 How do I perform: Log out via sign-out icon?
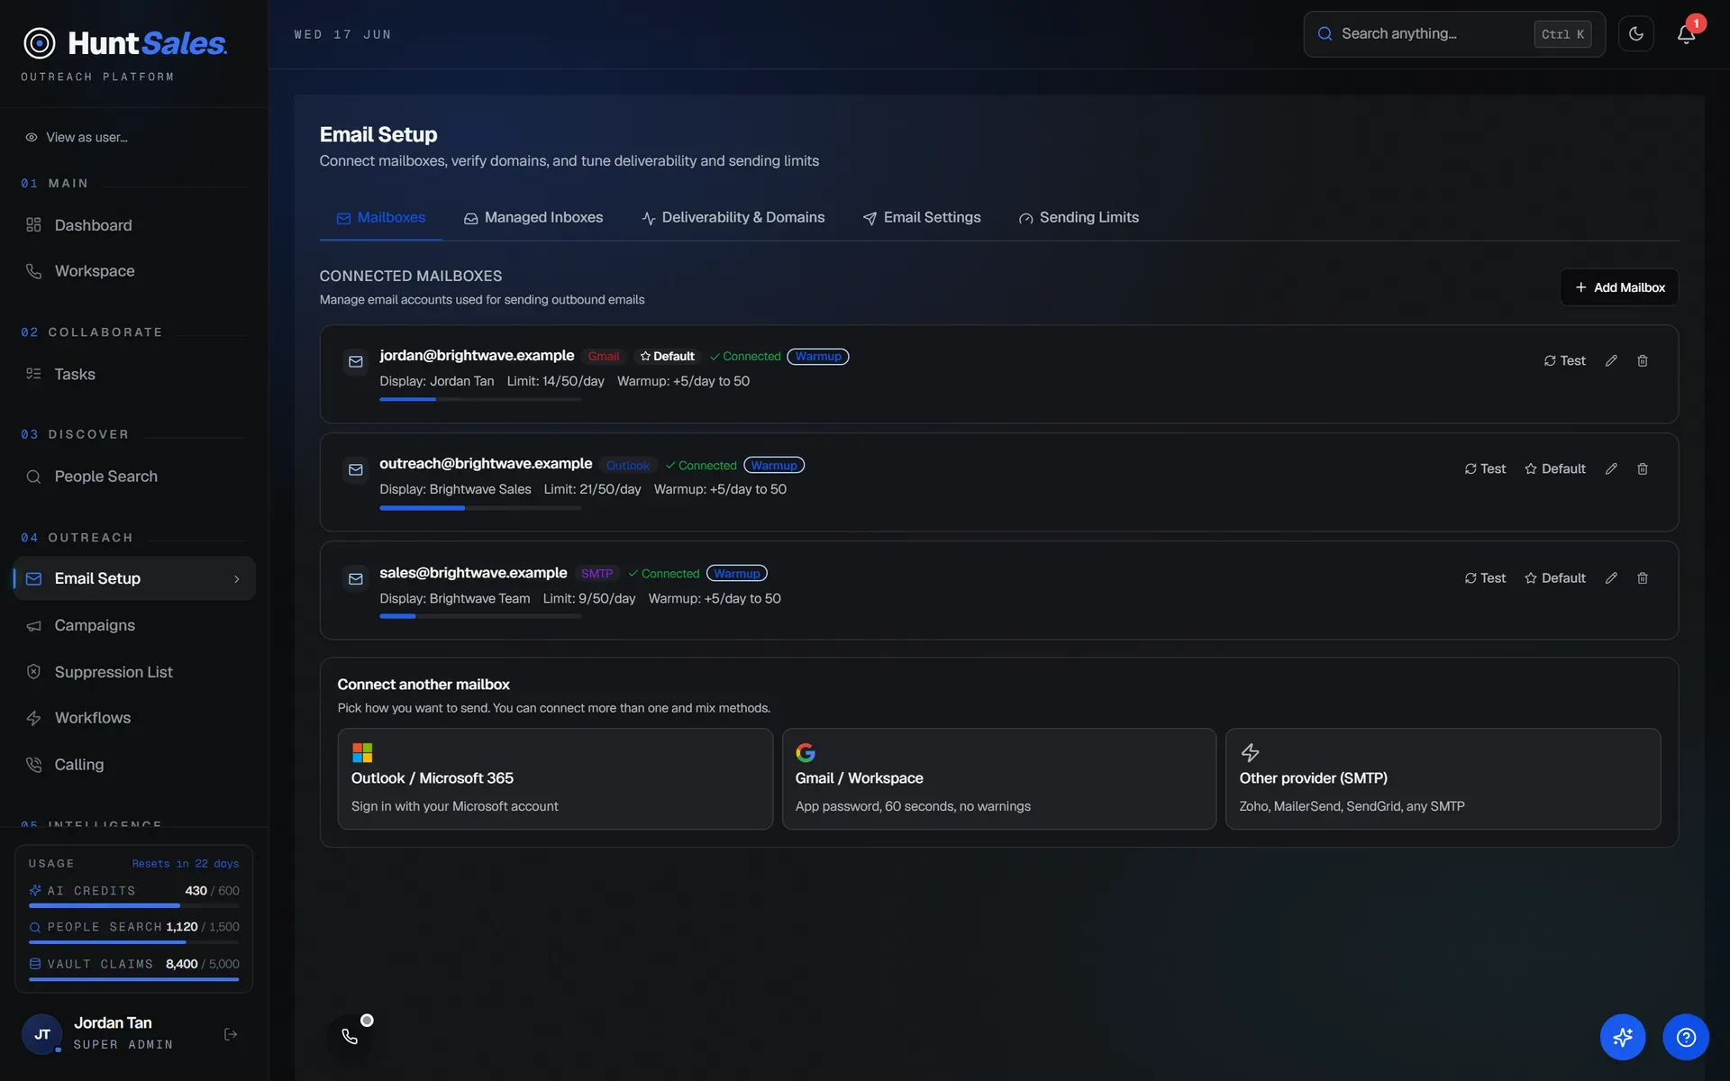click(231, 1034)
